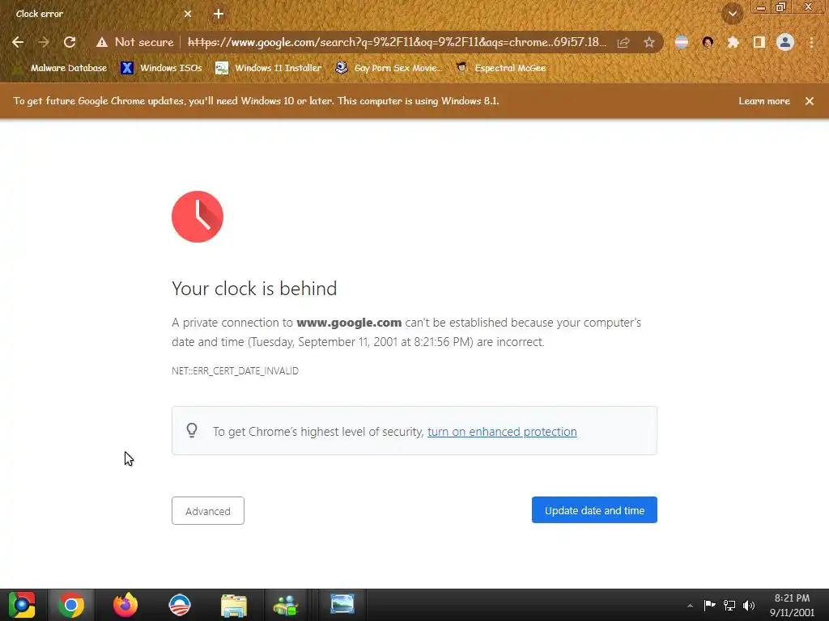Viewport: 829px width, 621px height.
Task: Open Action Center flag icon in tray
Action: (x=709, y=605)
